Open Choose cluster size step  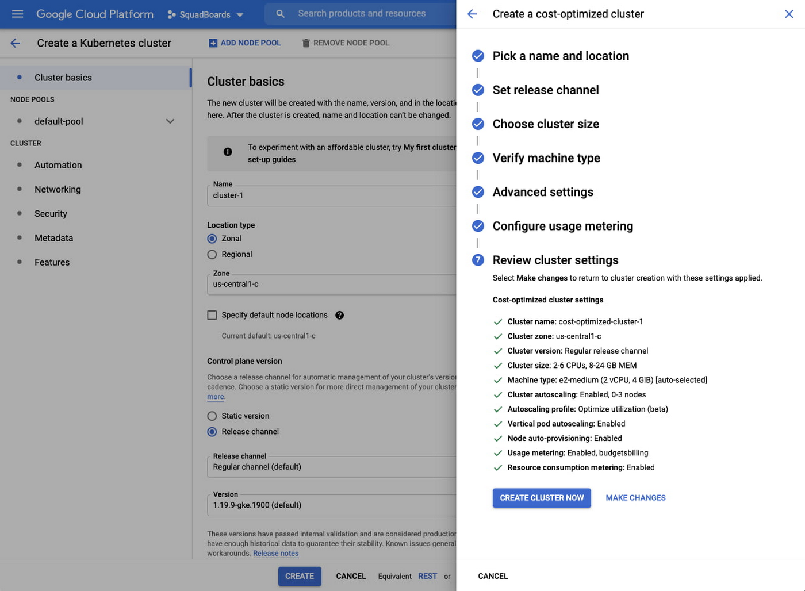546,124
